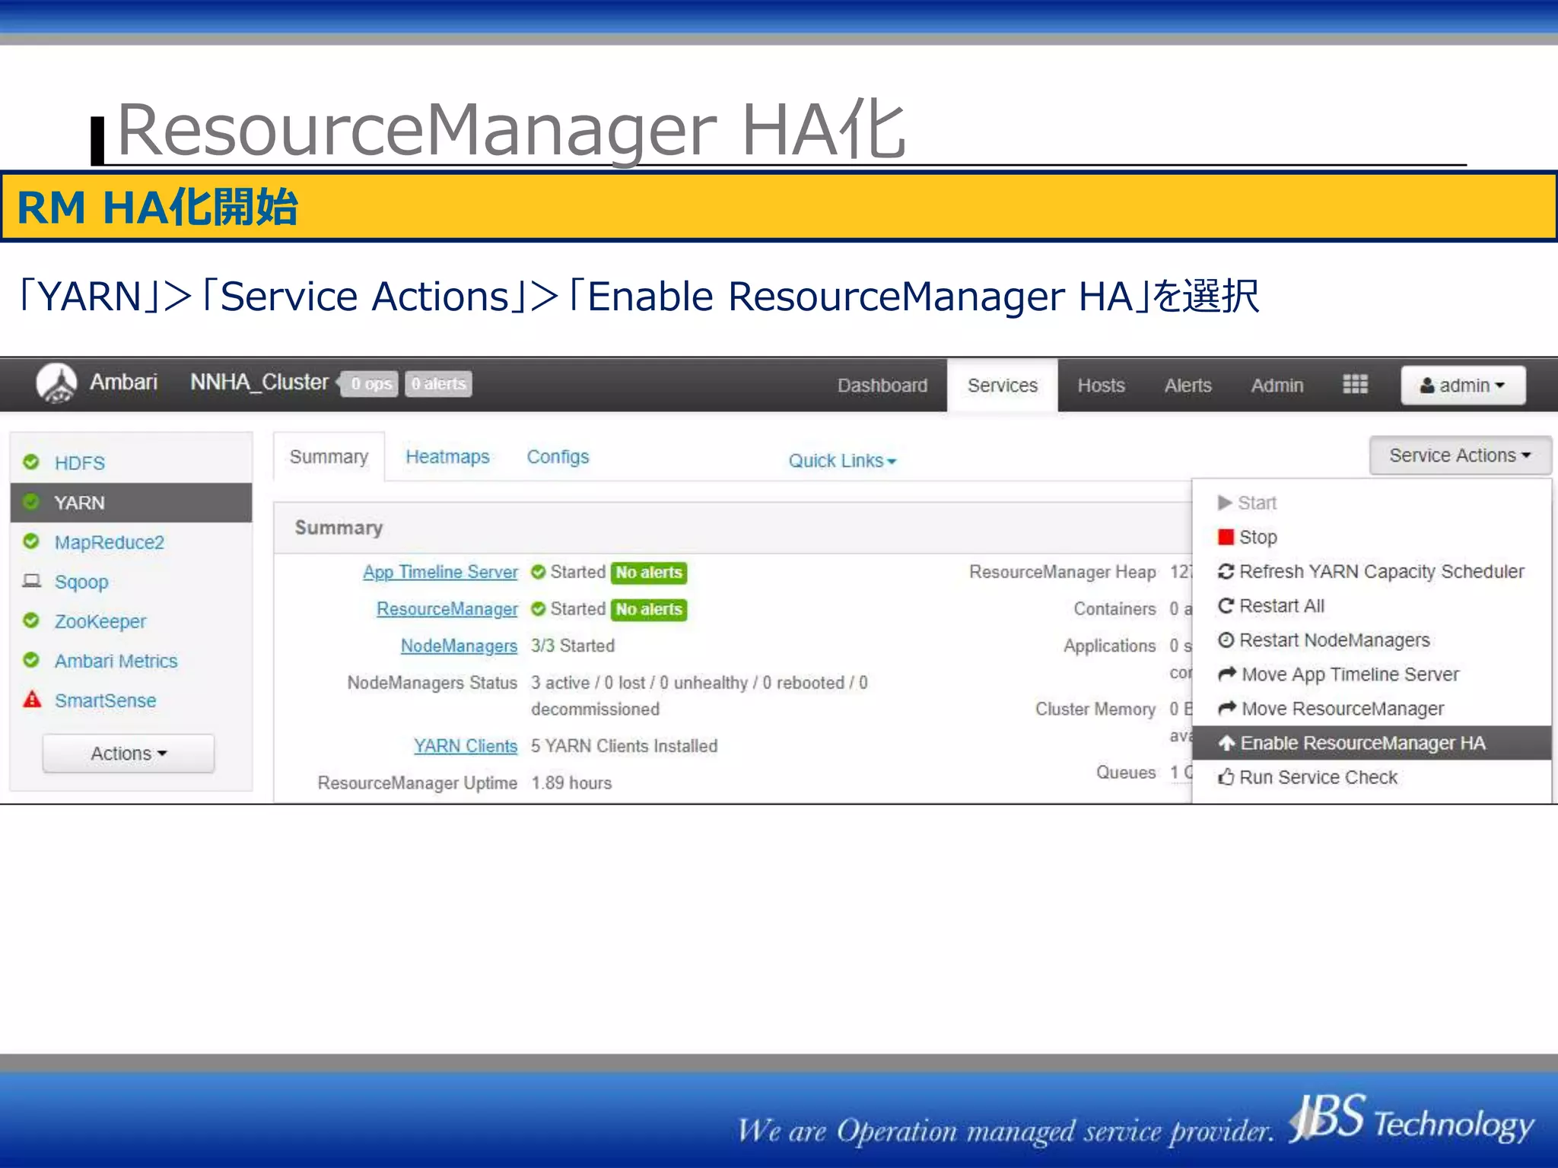Click '5 YARN Clients Installed' text
Image resolution: width=1558 pixels, height=1168 pixels.
[x=624, y=746]
